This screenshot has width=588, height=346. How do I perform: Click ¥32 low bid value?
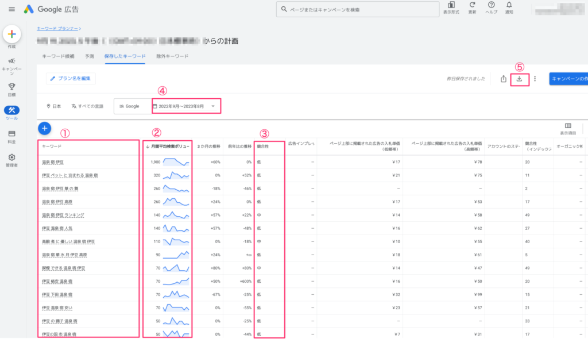pyautogui.click(x=396, y=295)
